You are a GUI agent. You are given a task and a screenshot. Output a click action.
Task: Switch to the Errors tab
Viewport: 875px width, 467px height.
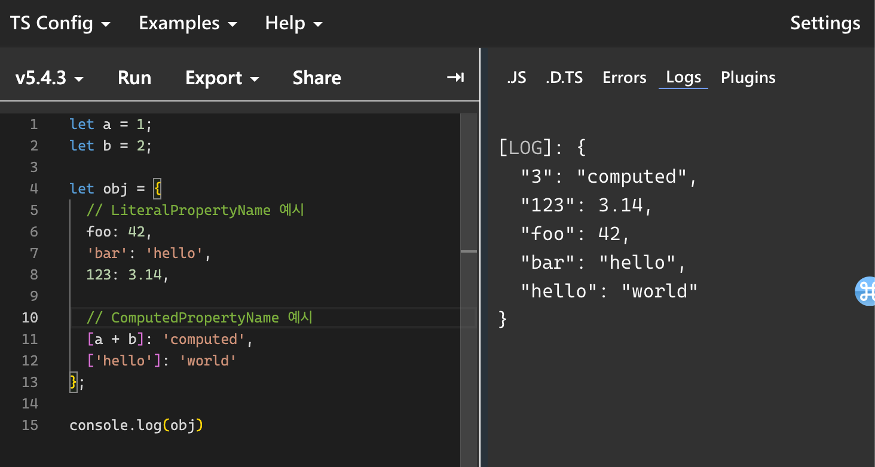point(624,78)
